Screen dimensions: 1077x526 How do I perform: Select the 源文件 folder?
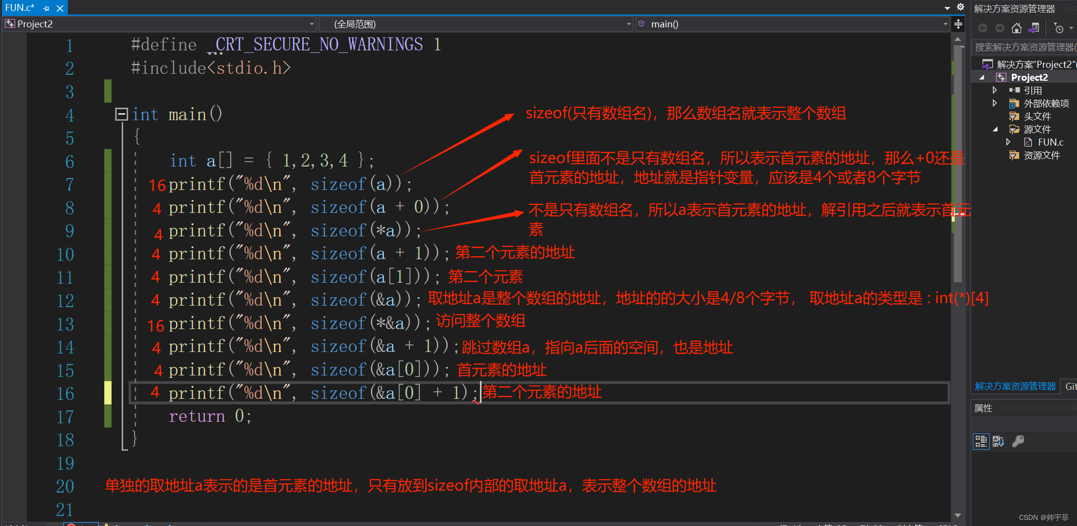pos(1037,129)
